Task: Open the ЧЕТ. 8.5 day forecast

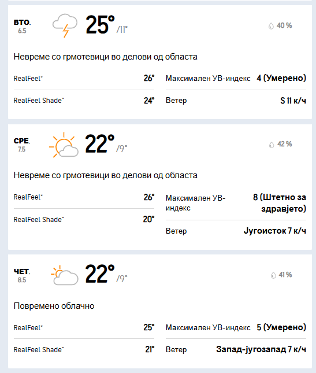Action: tap(22, 275)
